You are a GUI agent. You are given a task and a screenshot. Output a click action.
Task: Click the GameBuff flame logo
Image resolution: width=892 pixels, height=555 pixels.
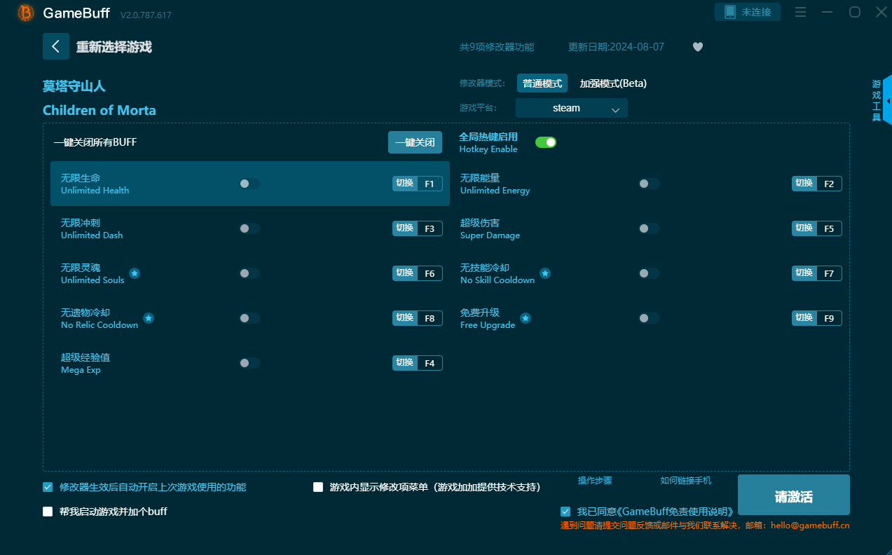tap(26, 13)
